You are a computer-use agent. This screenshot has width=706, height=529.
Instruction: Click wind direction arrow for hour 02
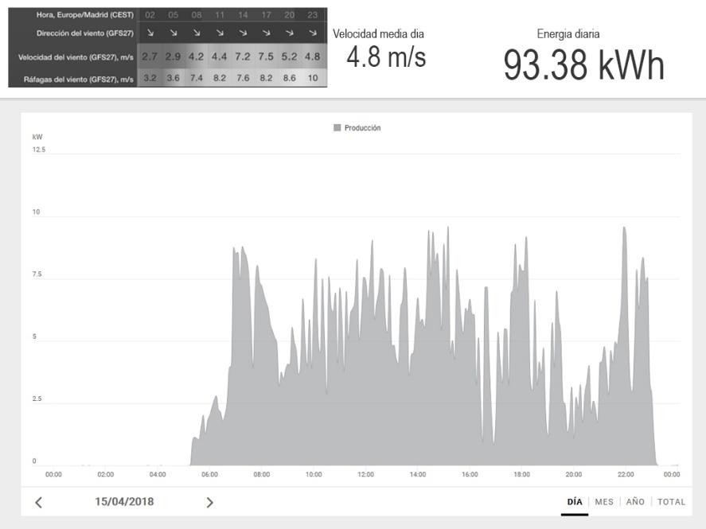pos(150,33)
